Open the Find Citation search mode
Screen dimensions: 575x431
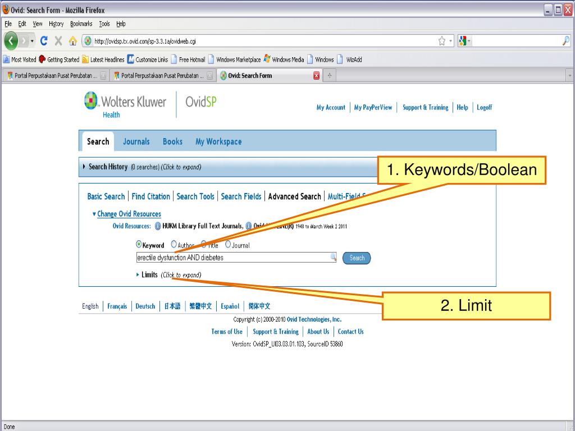pos(150,196)
